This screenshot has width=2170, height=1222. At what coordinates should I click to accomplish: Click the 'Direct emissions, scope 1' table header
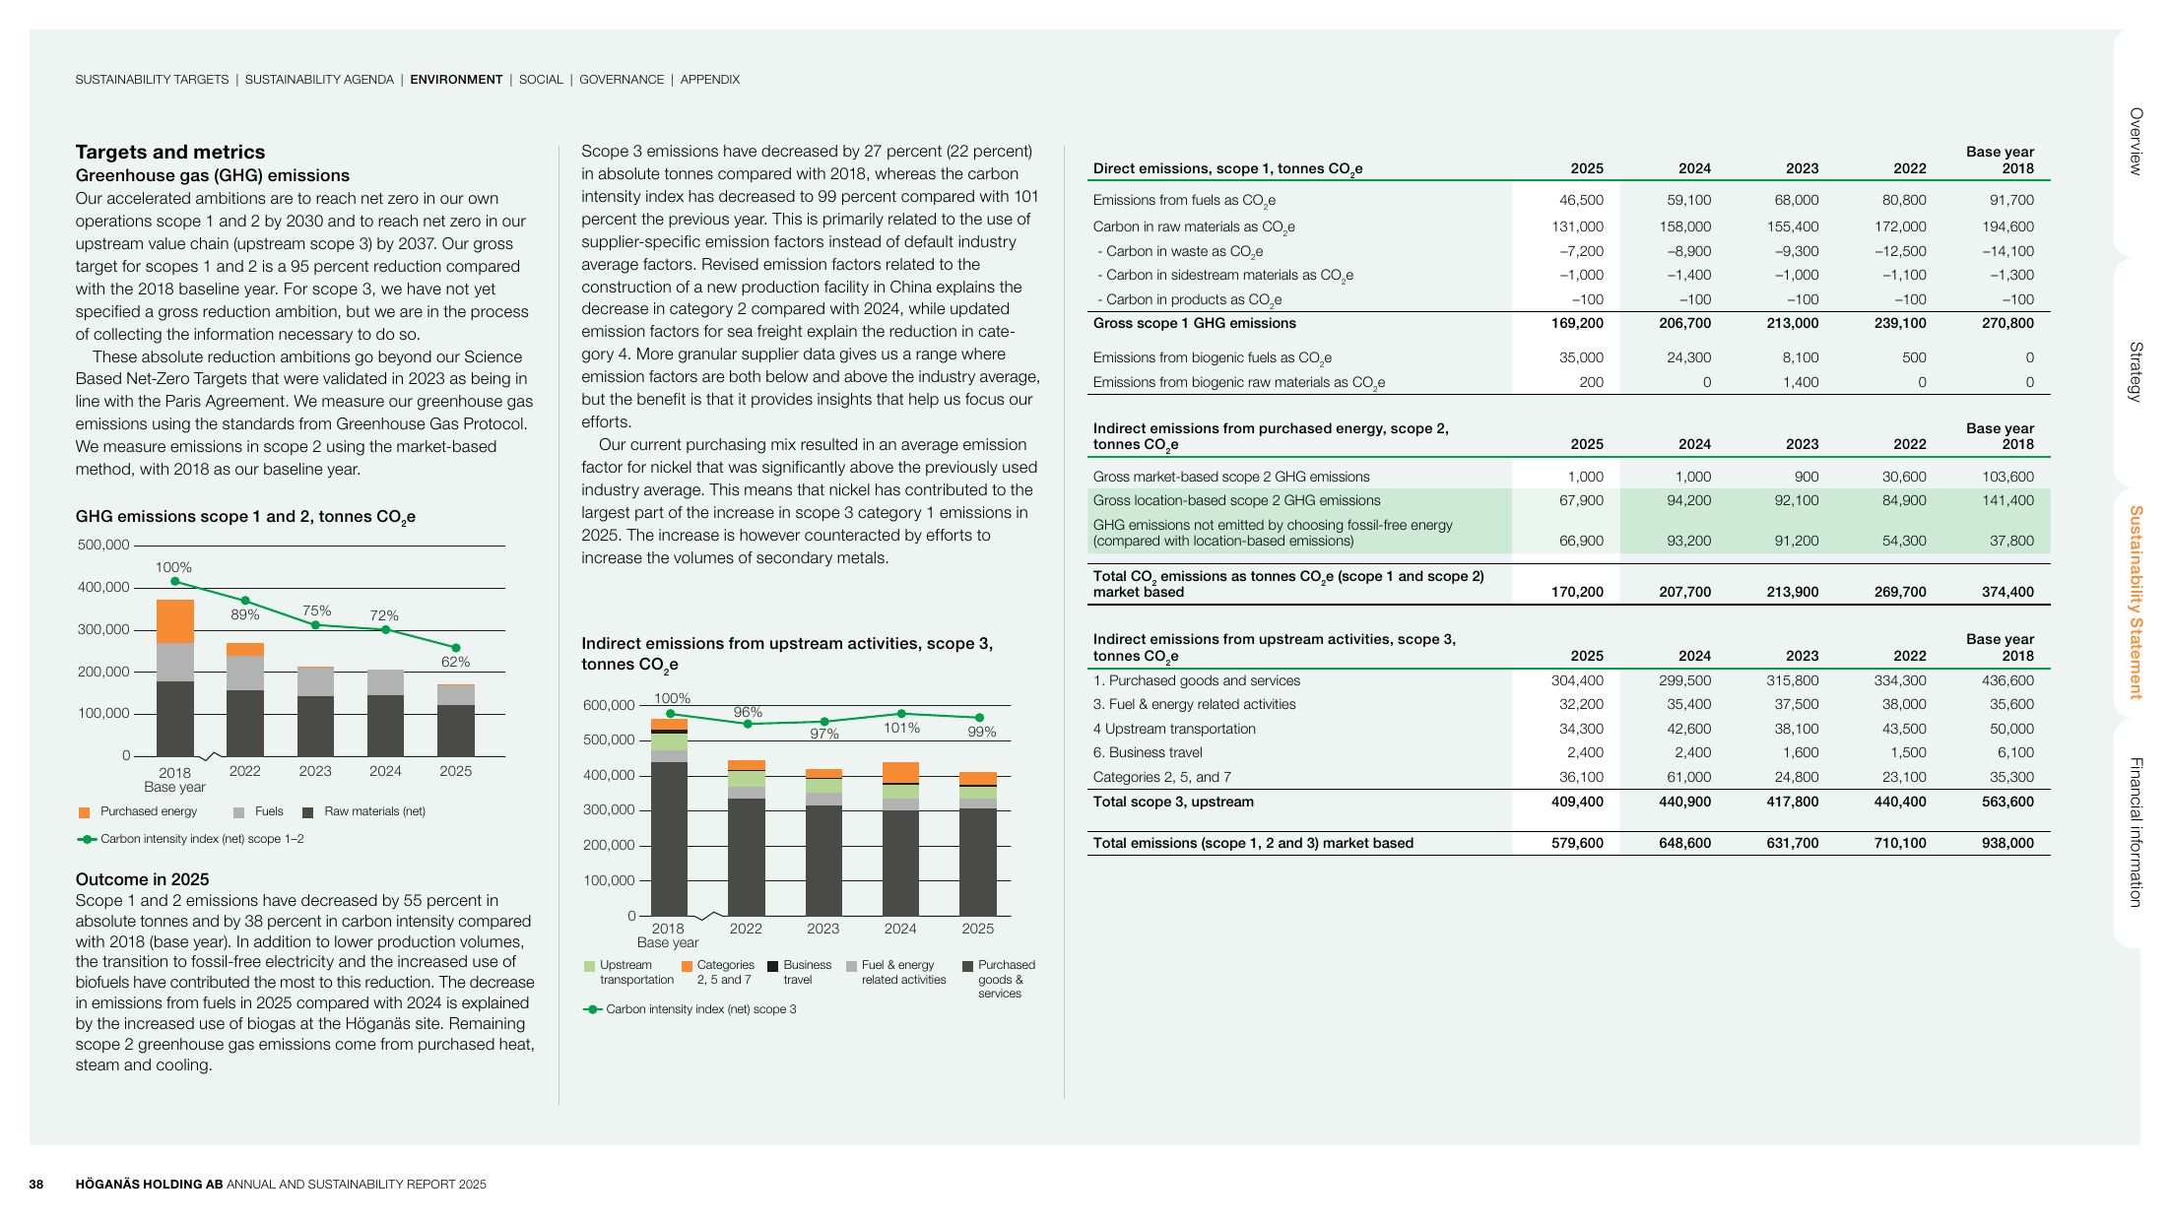pyautogui.click(x=1227, y=168)
